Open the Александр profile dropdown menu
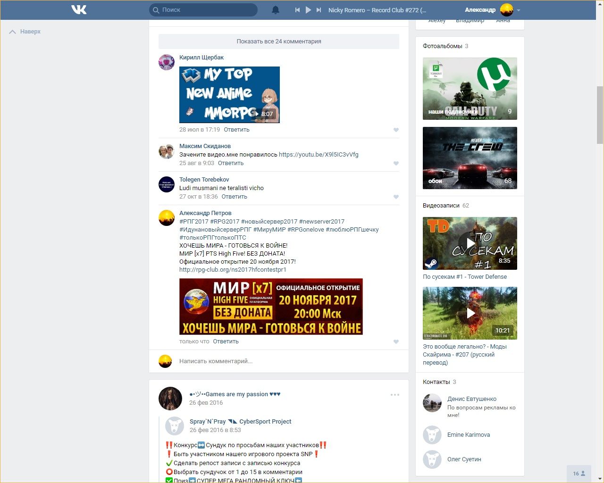The width and height of the screenshot is (604, 483). [518, 10]
